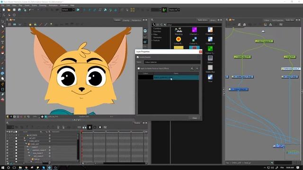Image resolution: width=303 pixels, height=170 pixels.
Task: Click the Windows Start button
Action: click(x=3, y=168)
